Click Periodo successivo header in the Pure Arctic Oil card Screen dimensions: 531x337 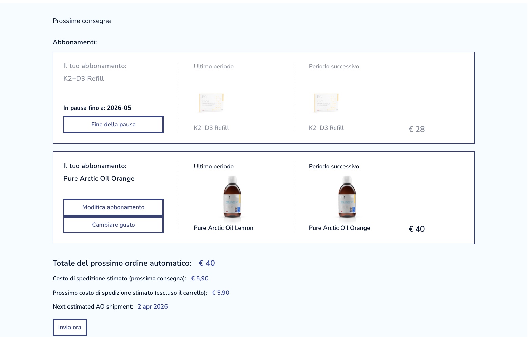(x=334, y=167)
